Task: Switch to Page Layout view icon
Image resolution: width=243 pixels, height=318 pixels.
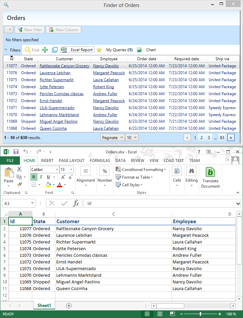Action: click(160, 314)
